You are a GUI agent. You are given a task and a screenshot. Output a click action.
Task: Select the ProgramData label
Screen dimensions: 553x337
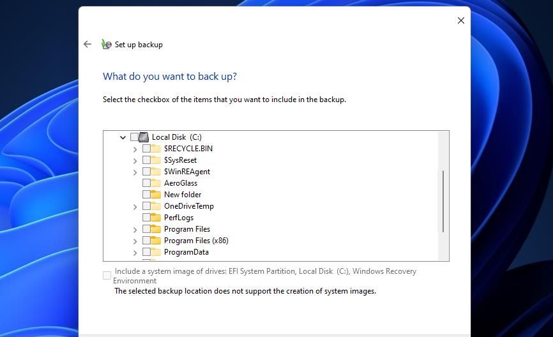[x=186, y=252]
